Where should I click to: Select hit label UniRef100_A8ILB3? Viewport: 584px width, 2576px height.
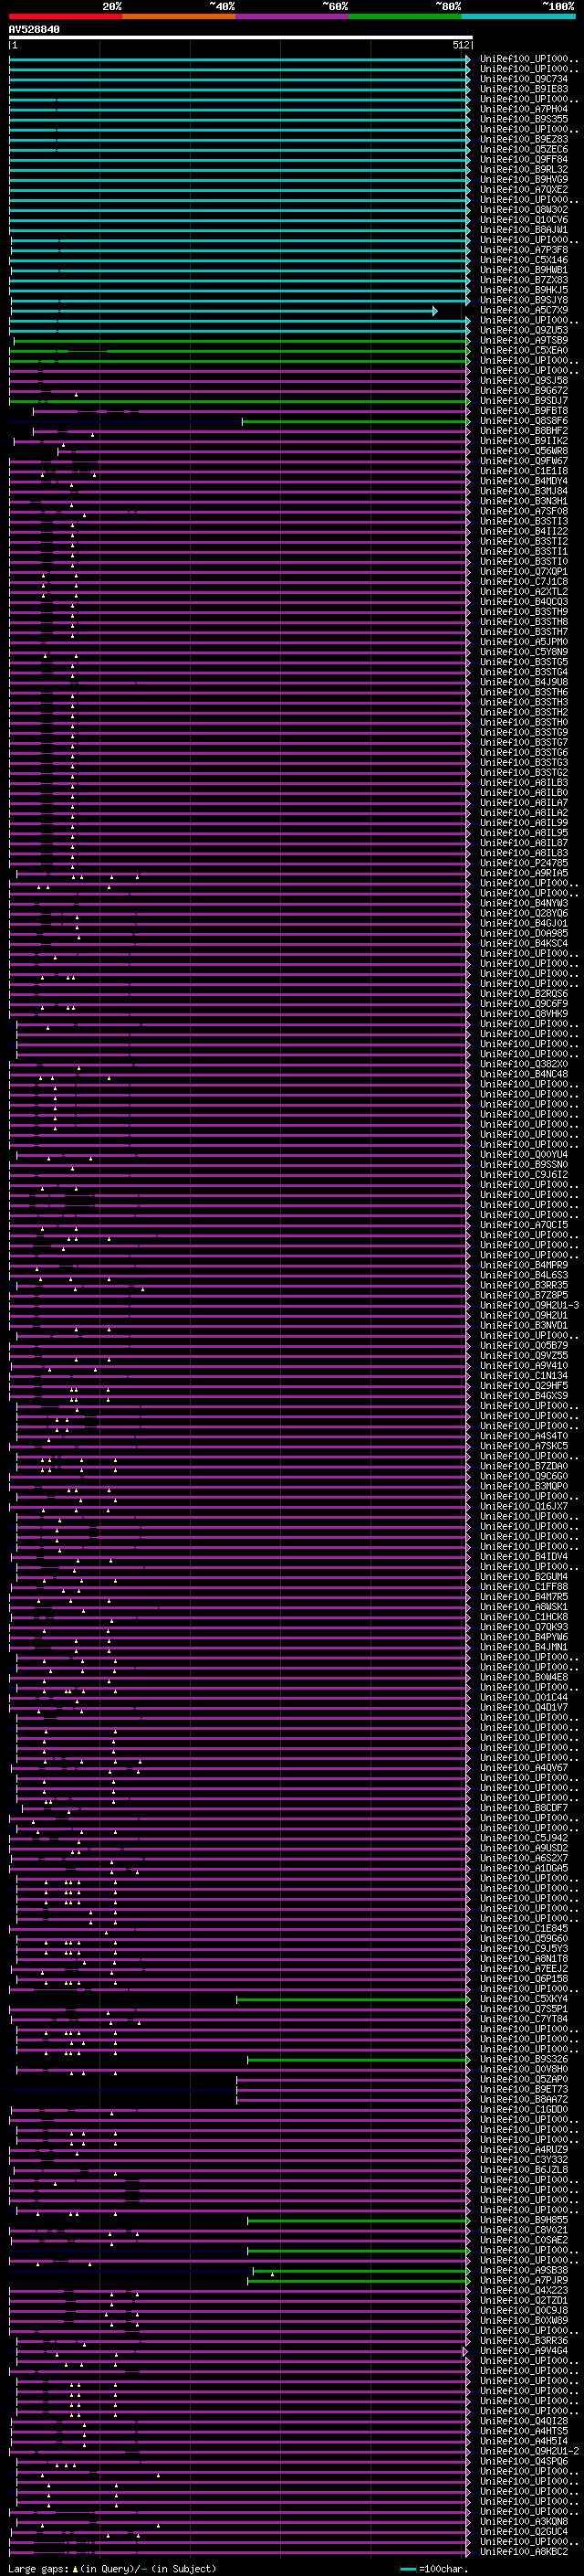(x=523, y=782)
